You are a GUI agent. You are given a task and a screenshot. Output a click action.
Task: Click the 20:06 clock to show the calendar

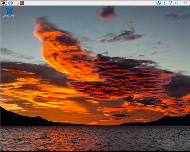coord(184,3)
